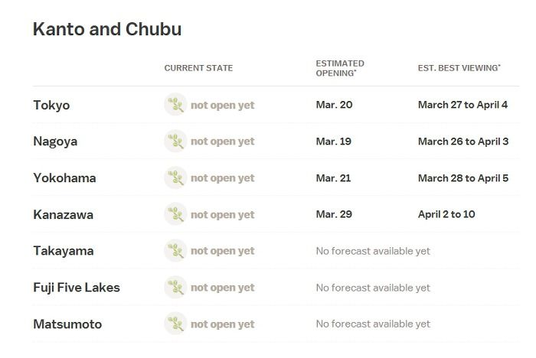Screen dimensions: 536x358
Task: Open the Kanazawa city link
Action: pyautogui.click(x=64, y=214)
